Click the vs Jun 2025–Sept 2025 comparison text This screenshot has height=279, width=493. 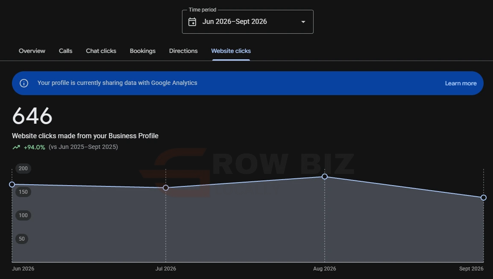coord(83,147)
